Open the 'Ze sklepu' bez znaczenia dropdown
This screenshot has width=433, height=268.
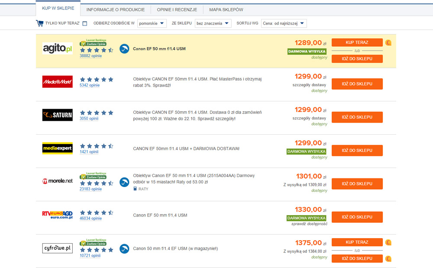[213, 23]
